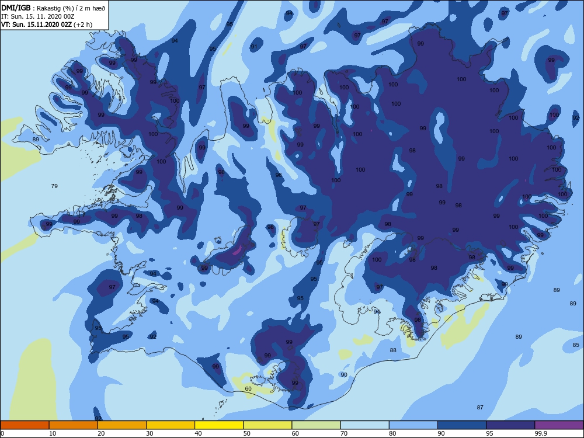Select the '96' humidity value on the map
Screen dimensions: 584x438
point(279,175)
